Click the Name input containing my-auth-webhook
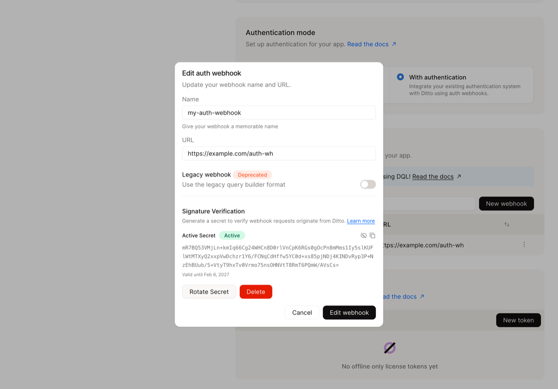 pyautogui.click(x=279, y=112)
